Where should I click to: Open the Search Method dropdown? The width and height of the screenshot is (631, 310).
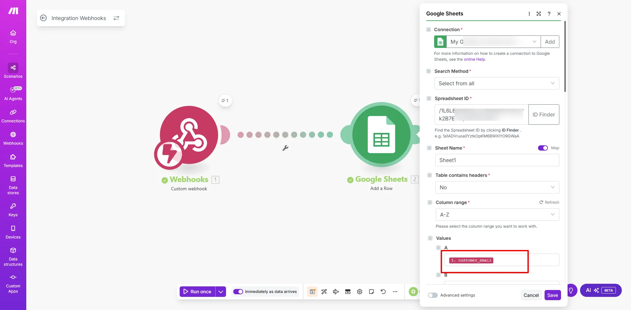click(497, 83)
